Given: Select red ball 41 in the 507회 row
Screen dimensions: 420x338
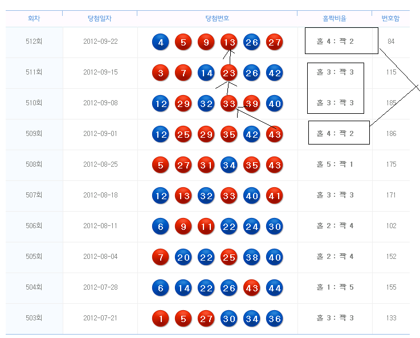Looking at the screenshot, I should pyautogui.click(x=275, y=196).
